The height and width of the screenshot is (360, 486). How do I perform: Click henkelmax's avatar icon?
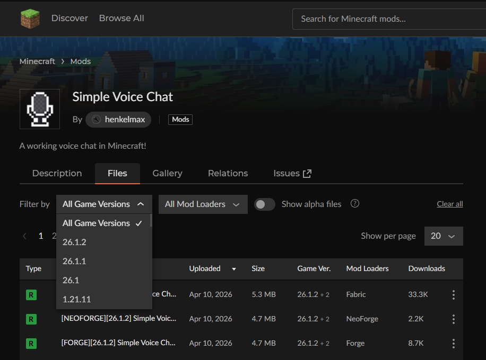(96, 119)
